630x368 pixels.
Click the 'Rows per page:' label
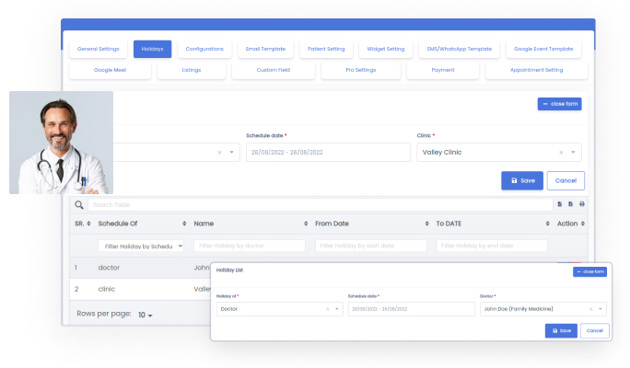point(104,314)
